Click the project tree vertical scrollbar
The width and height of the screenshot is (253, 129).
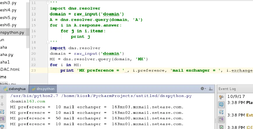(x=28, y=25)
